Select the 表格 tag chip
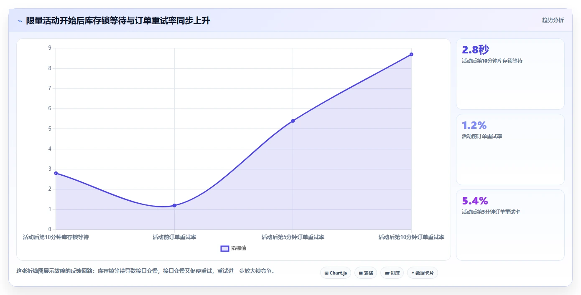 point(366,273)
